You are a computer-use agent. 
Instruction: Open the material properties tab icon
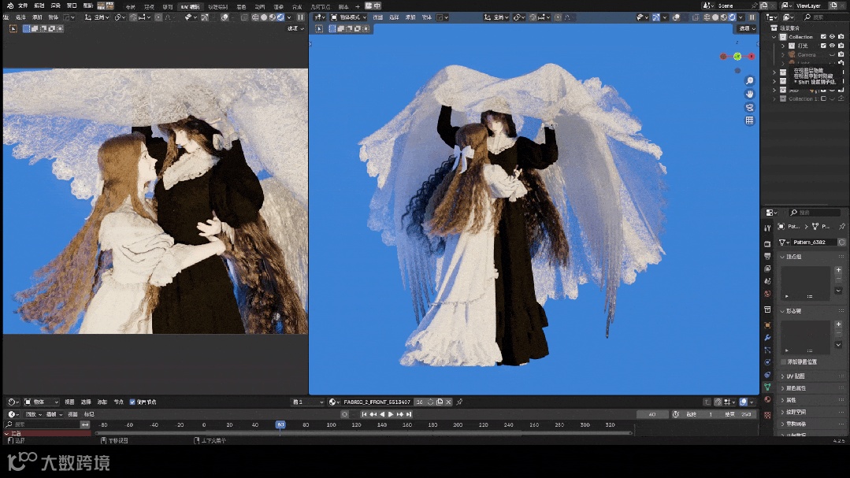(x=767, y=399)
